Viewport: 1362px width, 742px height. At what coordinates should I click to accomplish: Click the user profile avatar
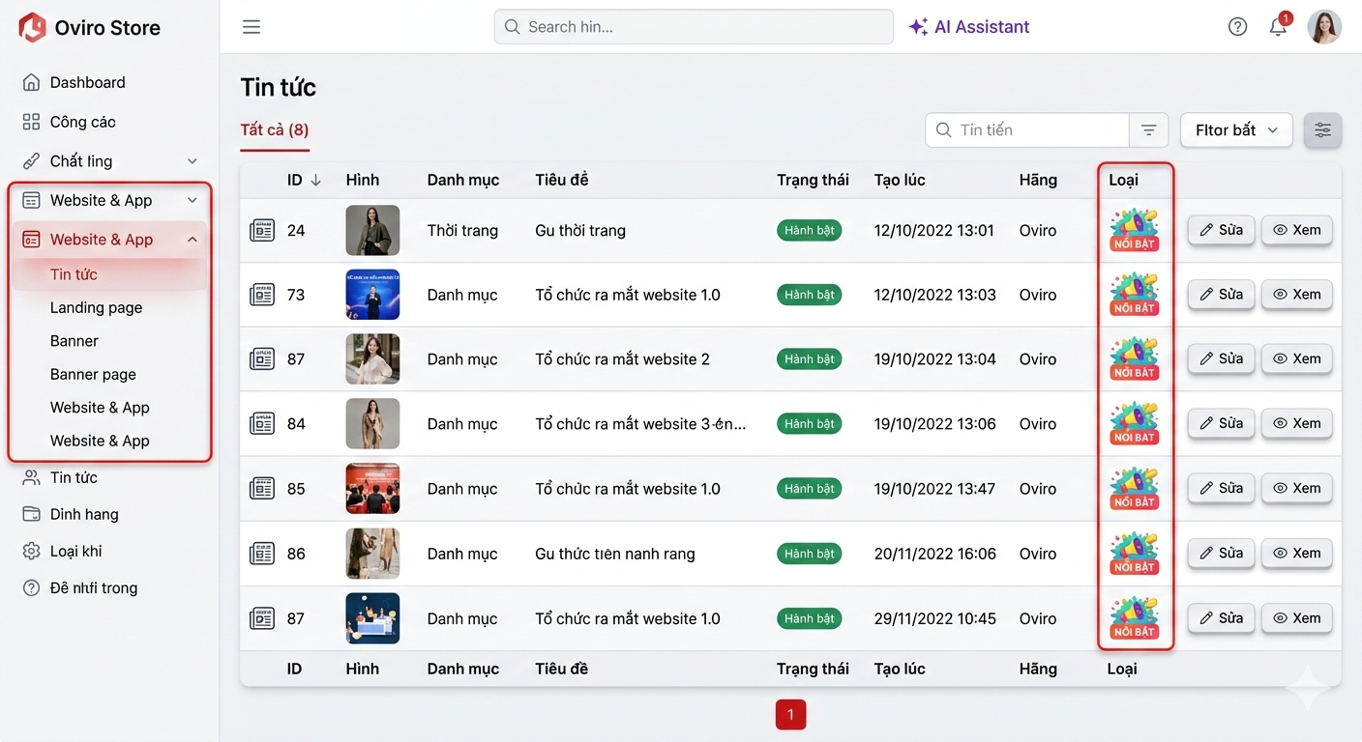[1324, 27]
